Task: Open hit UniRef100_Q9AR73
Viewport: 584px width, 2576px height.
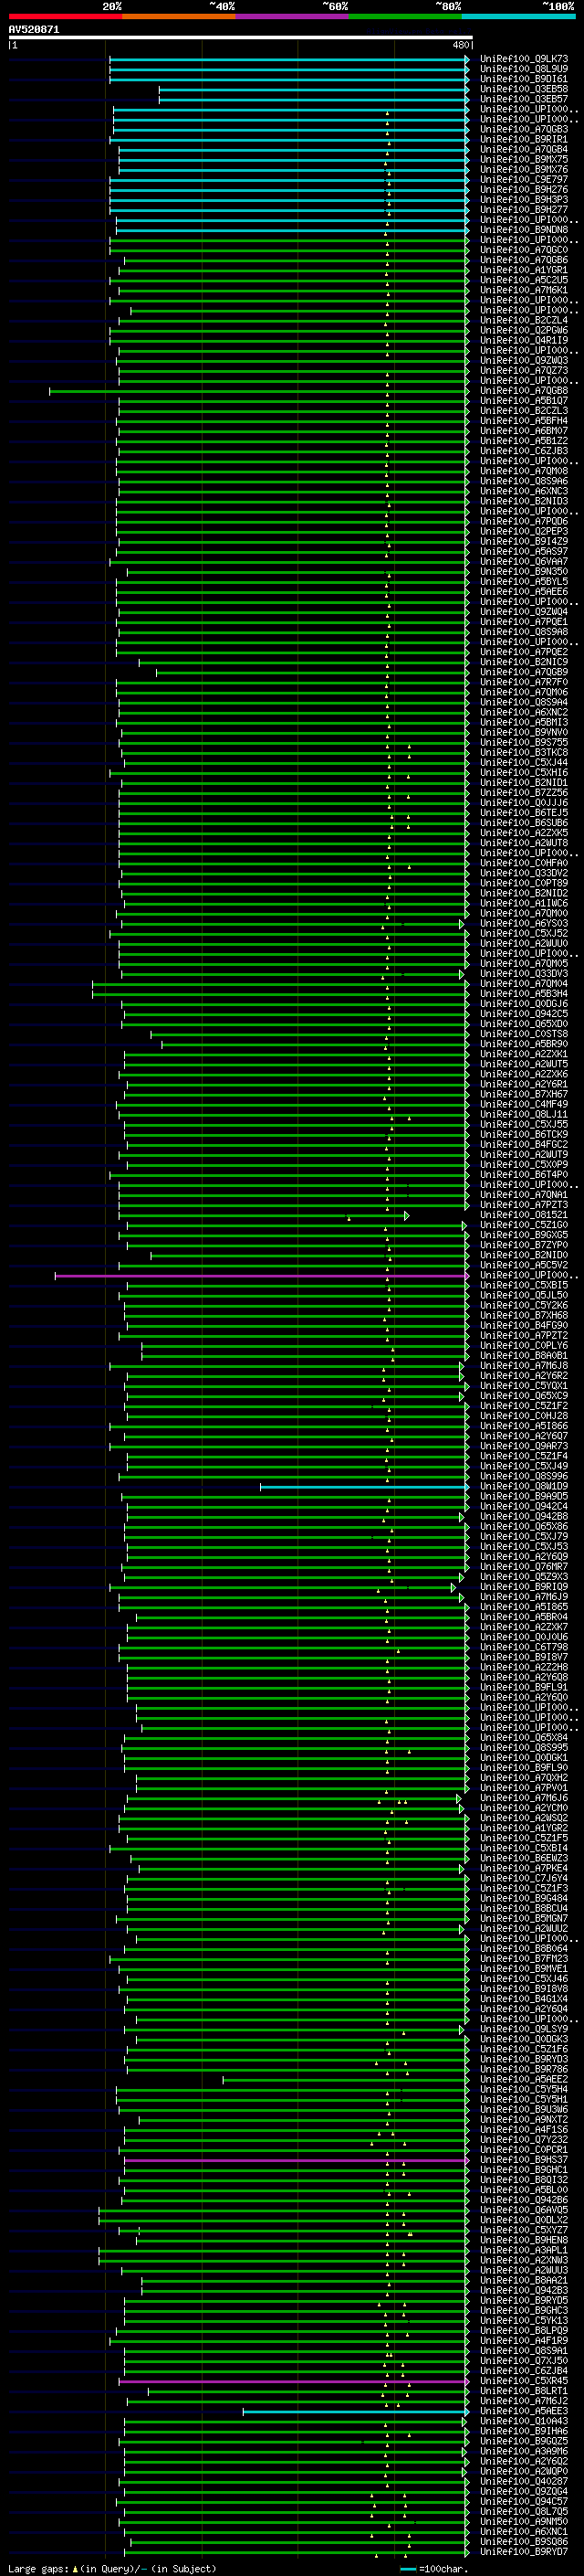Action: 524,1446
